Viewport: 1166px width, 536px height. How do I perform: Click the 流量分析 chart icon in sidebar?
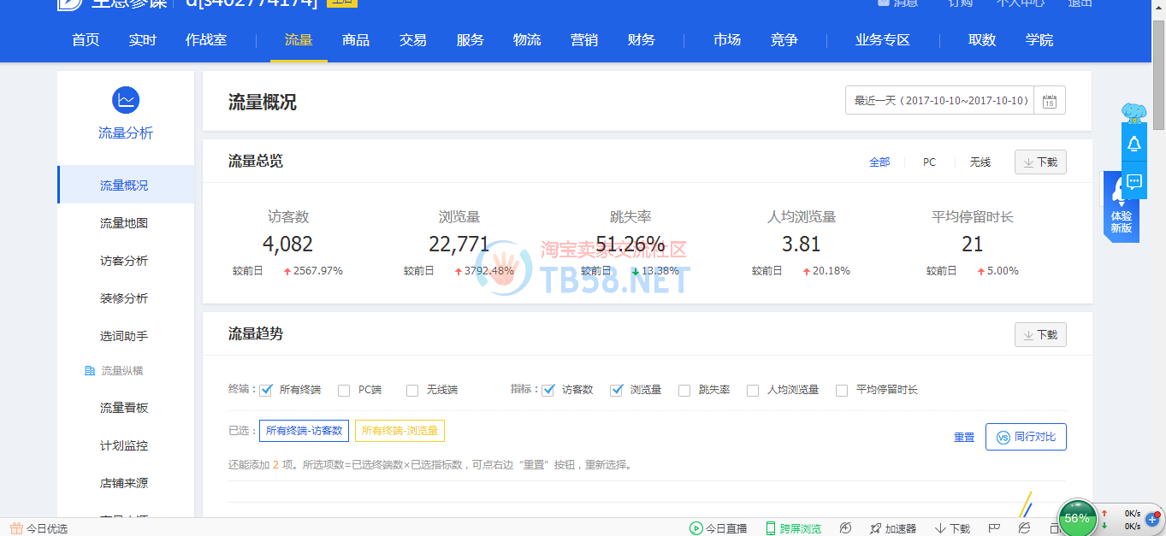click(x=126, y=100)
